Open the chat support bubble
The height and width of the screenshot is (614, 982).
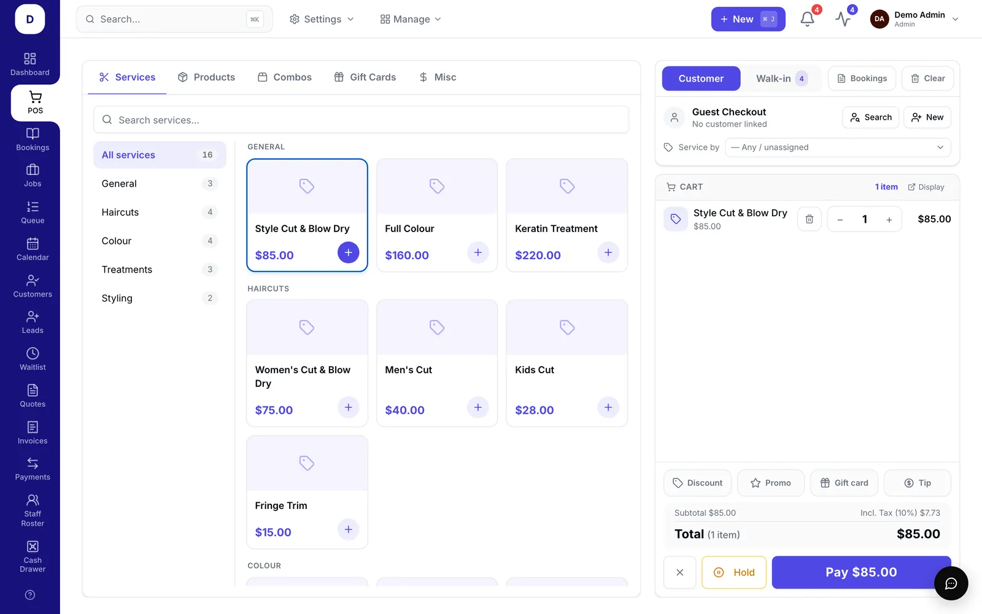951,583
